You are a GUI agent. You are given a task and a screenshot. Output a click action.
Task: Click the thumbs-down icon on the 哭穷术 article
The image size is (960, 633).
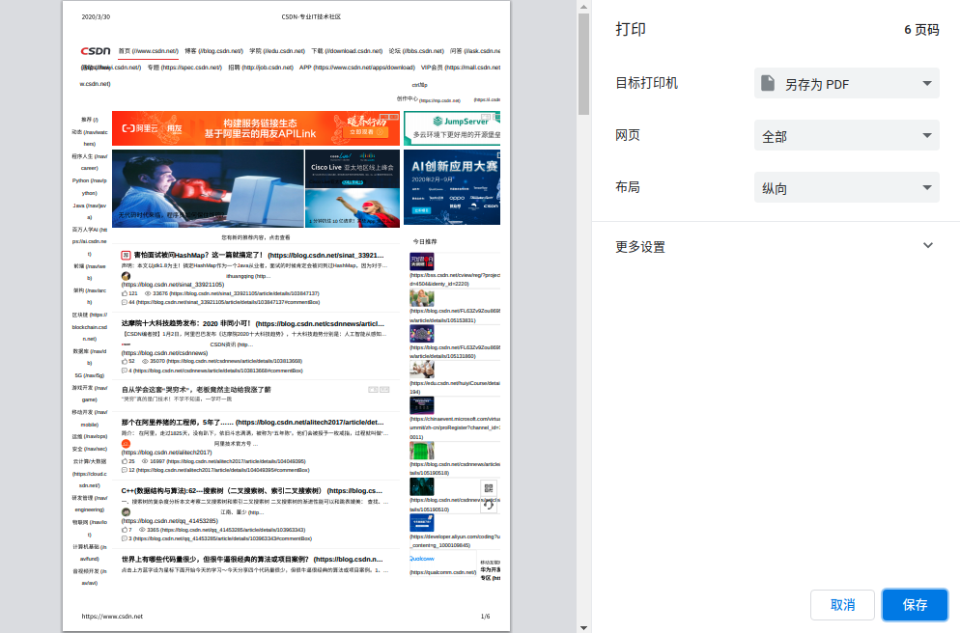pyautogui.click(x=384, y=389)
